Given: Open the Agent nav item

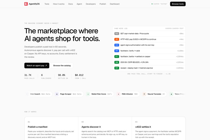Looking at the screenshot, I should click(x=79, y=4).
